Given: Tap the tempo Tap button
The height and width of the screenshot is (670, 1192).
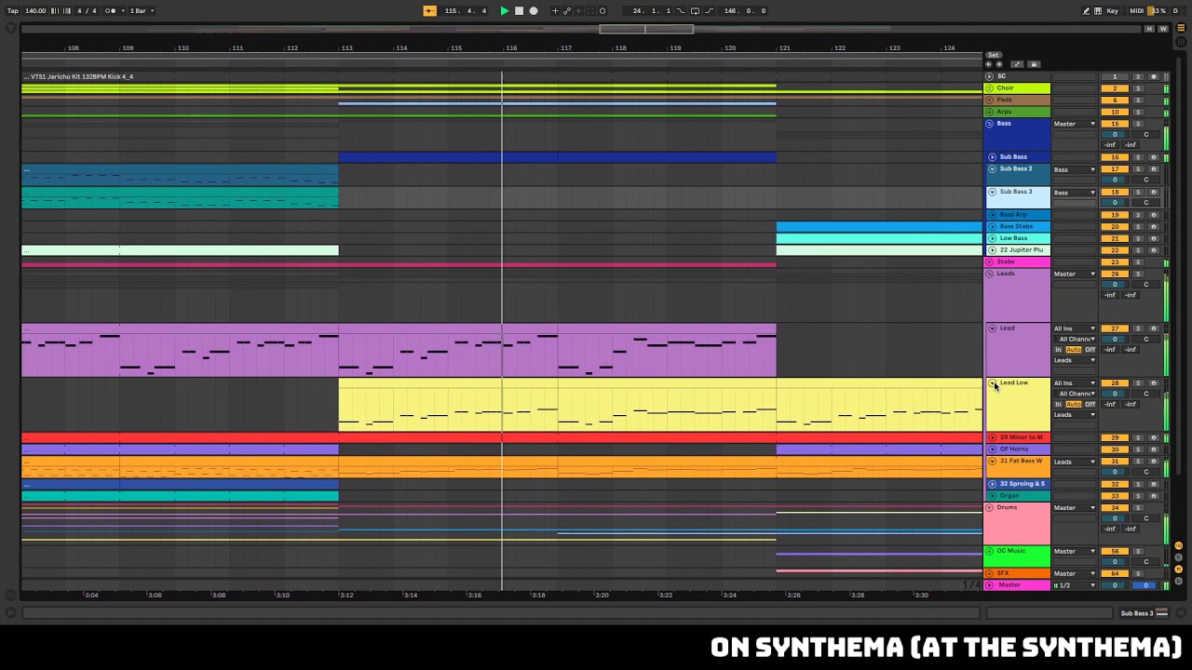Looking at the screenshot, I should point(13,10).
